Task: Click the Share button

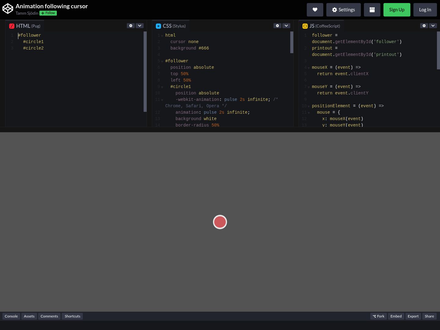Action: (429, 316)
